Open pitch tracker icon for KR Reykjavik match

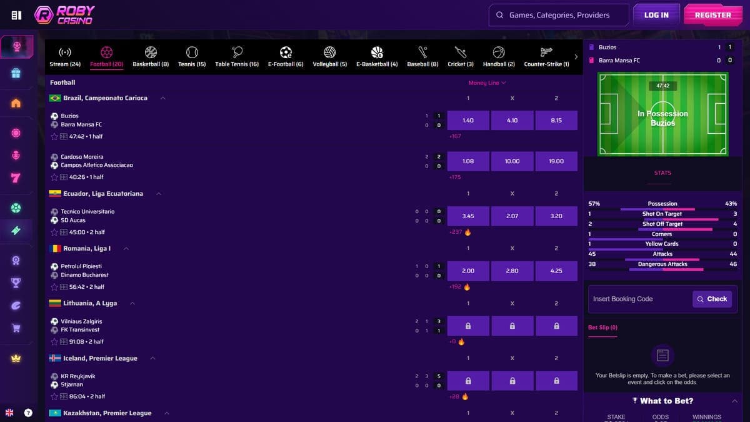[x=64, y=396]
